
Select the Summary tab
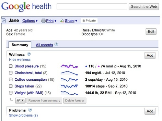coord(20,45)
